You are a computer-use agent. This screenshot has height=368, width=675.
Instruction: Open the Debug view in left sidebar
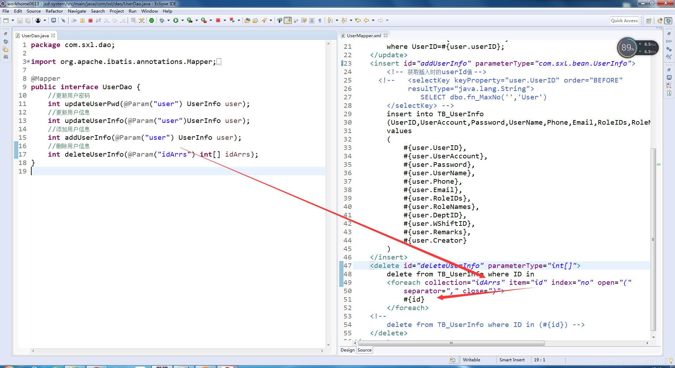[6, 41]
